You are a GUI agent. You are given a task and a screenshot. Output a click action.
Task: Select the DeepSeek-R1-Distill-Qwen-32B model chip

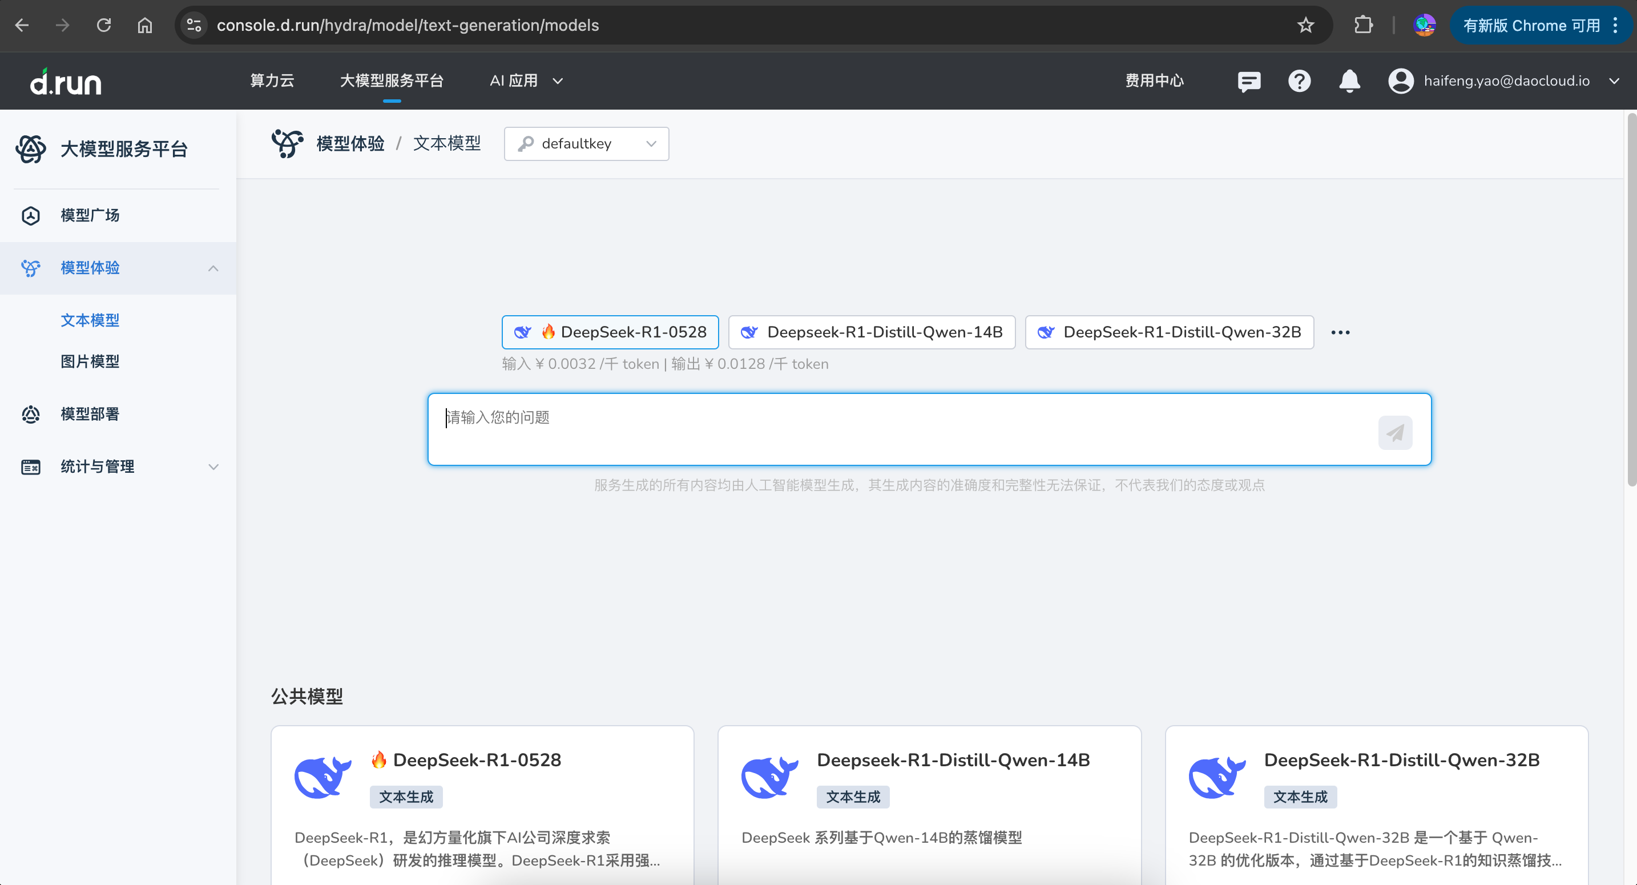(x=1170, y=332)
